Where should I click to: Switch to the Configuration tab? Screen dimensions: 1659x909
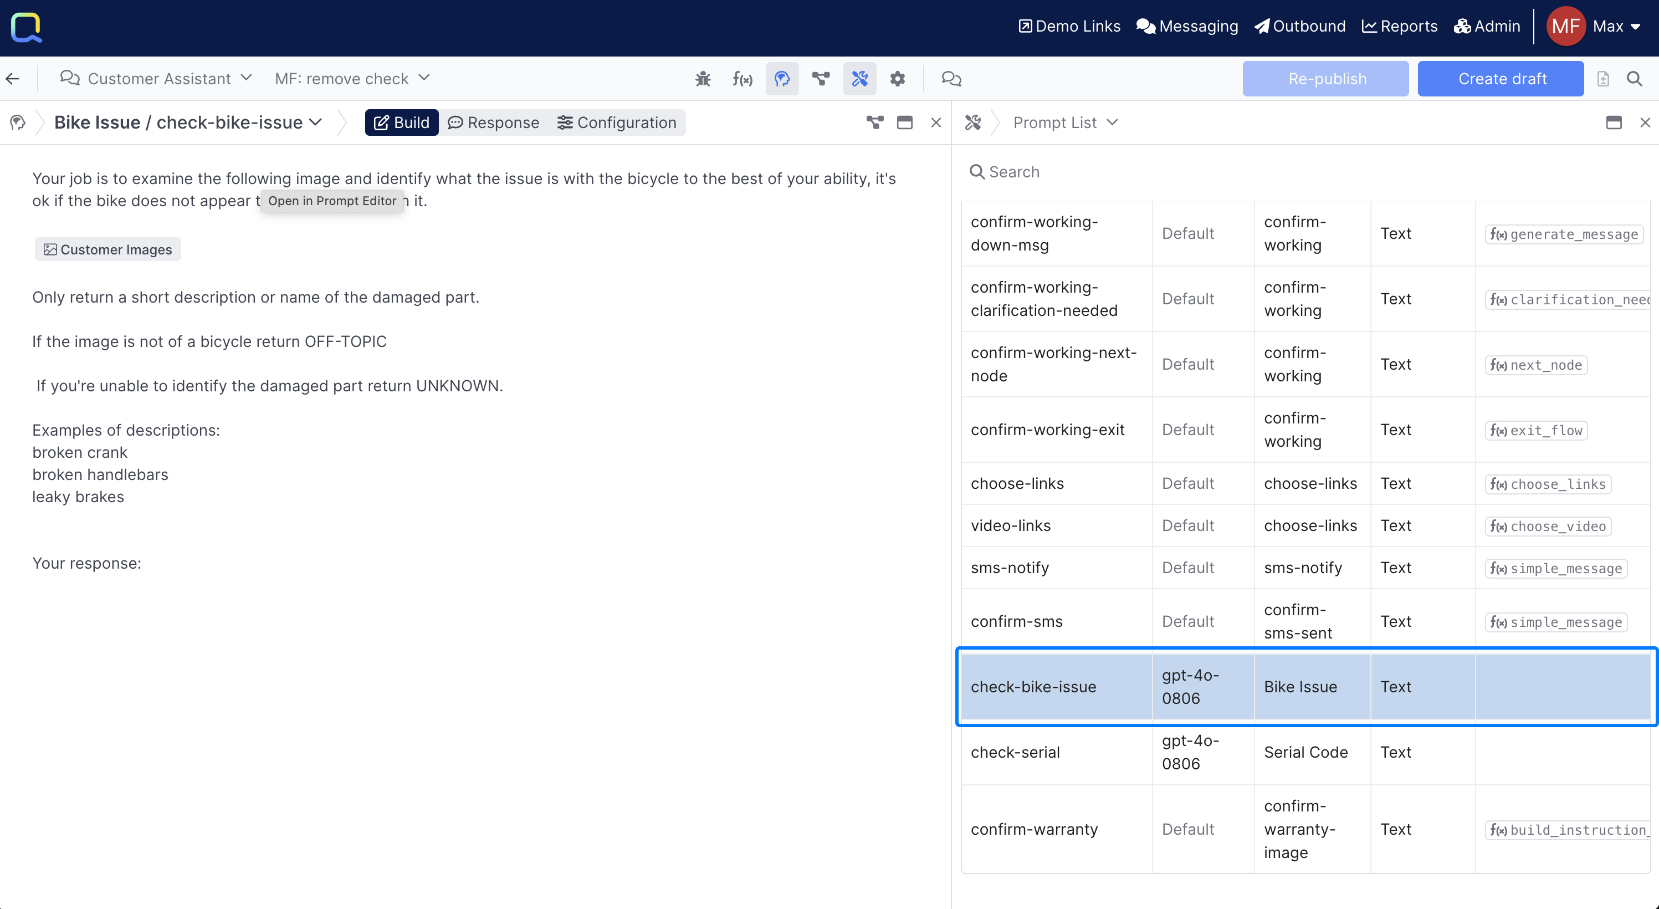click(616, 122)
